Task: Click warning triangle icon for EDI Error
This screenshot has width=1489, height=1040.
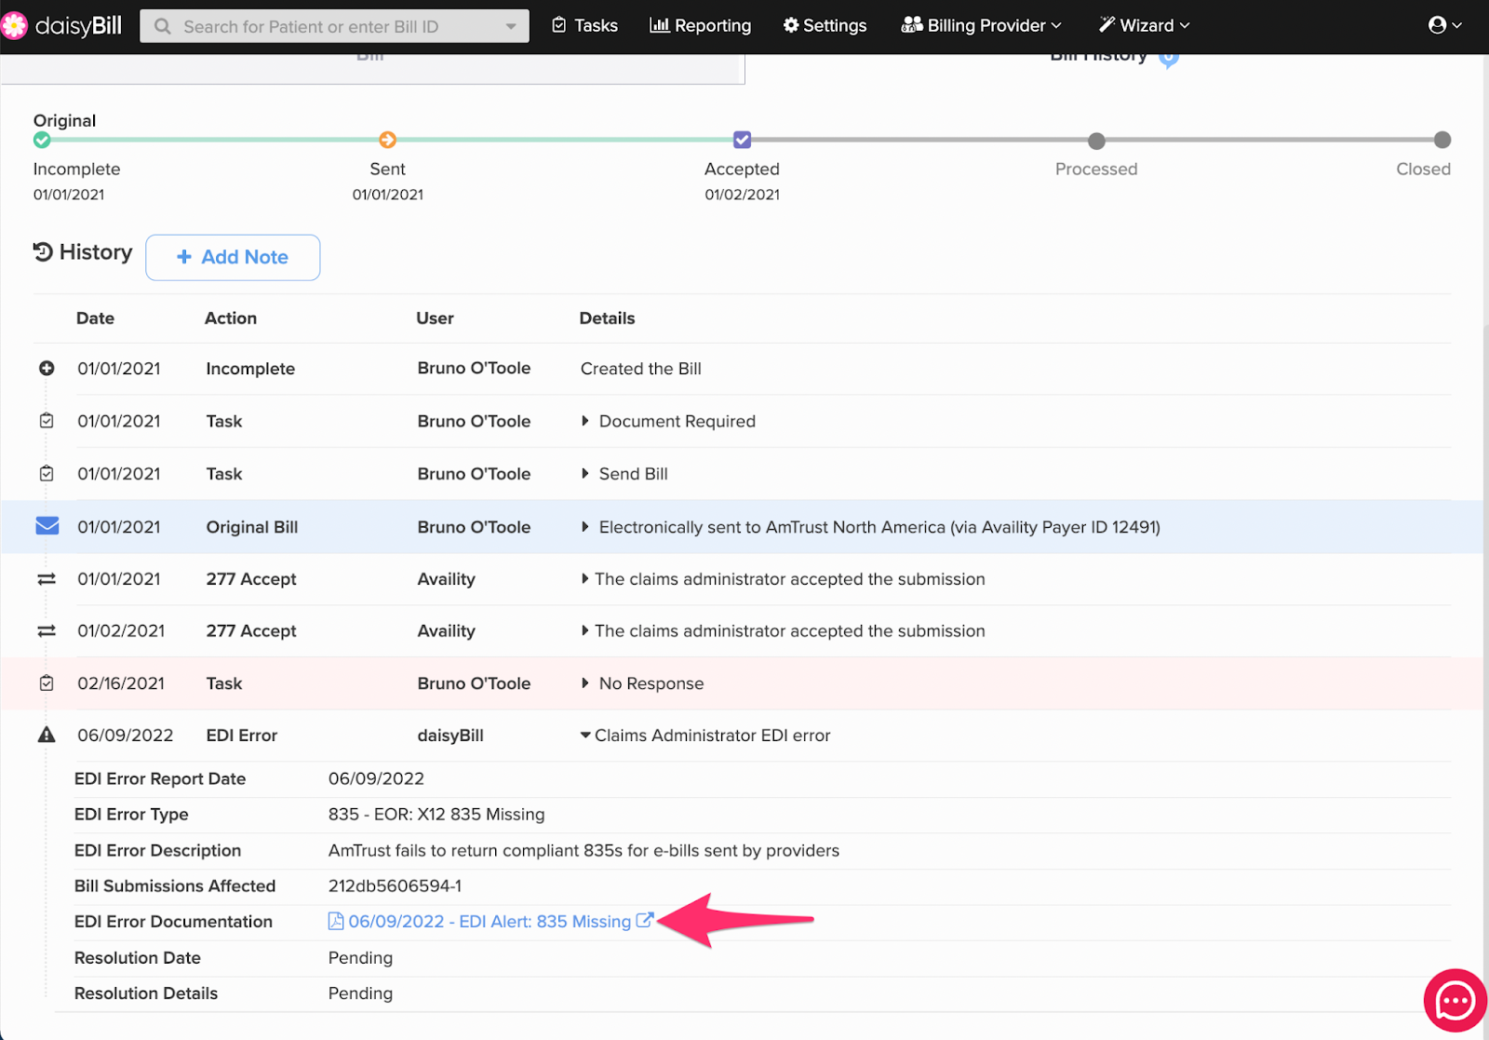Action: point(47,735)
